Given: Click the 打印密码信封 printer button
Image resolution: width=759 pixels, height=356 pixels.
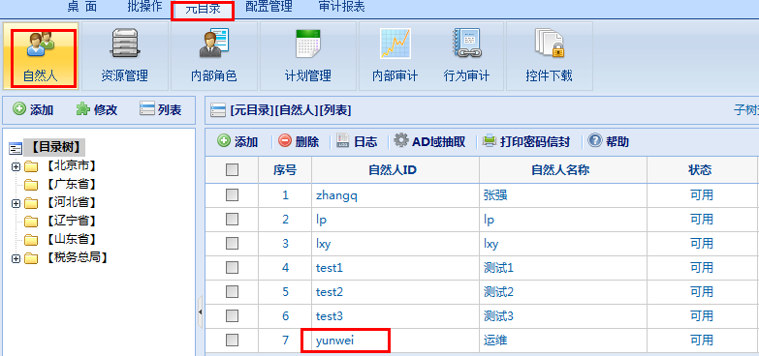Looking at the screenshot, I should coord(526,141).
